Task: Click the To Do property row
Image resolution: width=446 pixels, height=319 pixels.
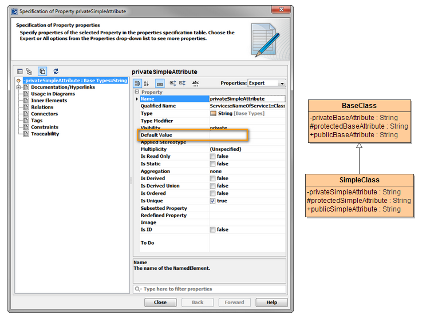Action: (212, 242)
